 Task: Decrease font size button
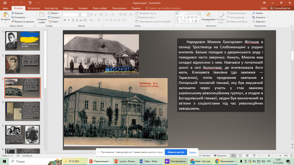click(x=96, y=15)
